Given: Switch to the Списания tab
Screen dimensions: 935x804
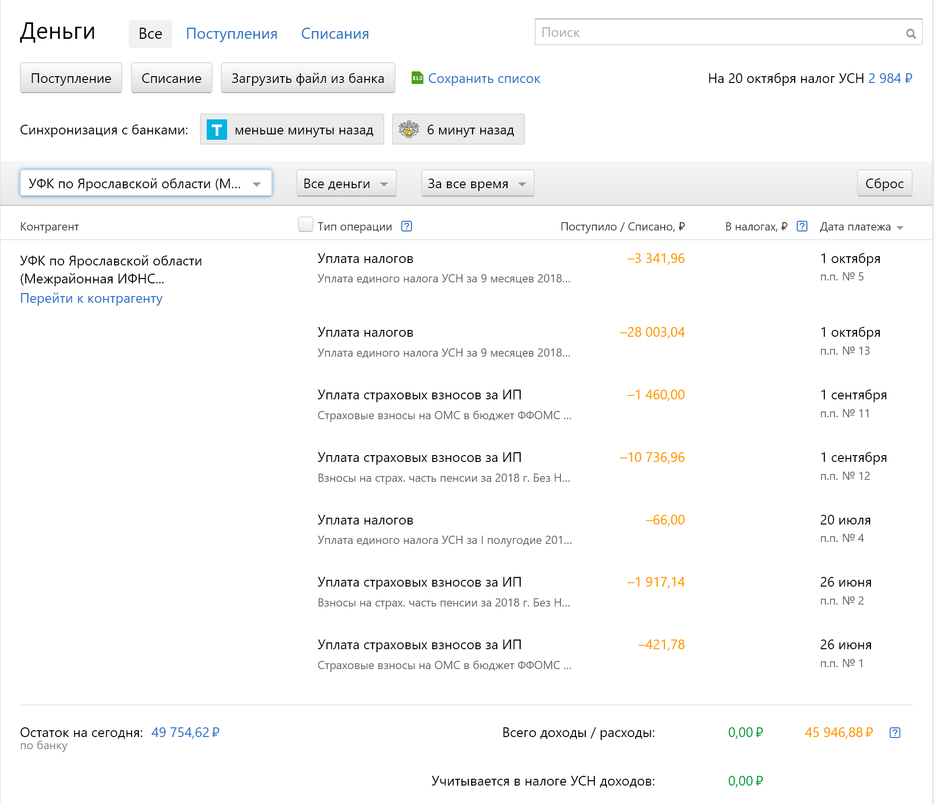Looking at the screenshot, I should click(x=335, y=33).
